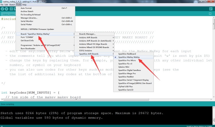The width and height of the screenshot is (215, 127).
Task: Select SparkFun ATmega128RFA1 Dev Board
Action: (134, 83)
